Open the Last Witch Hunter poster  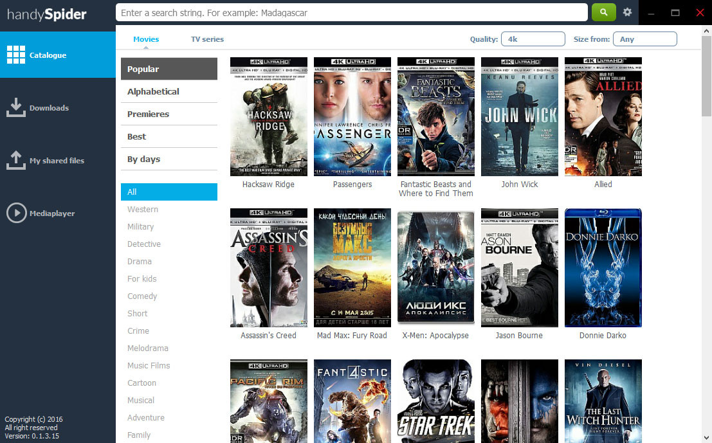pos(603,401)
